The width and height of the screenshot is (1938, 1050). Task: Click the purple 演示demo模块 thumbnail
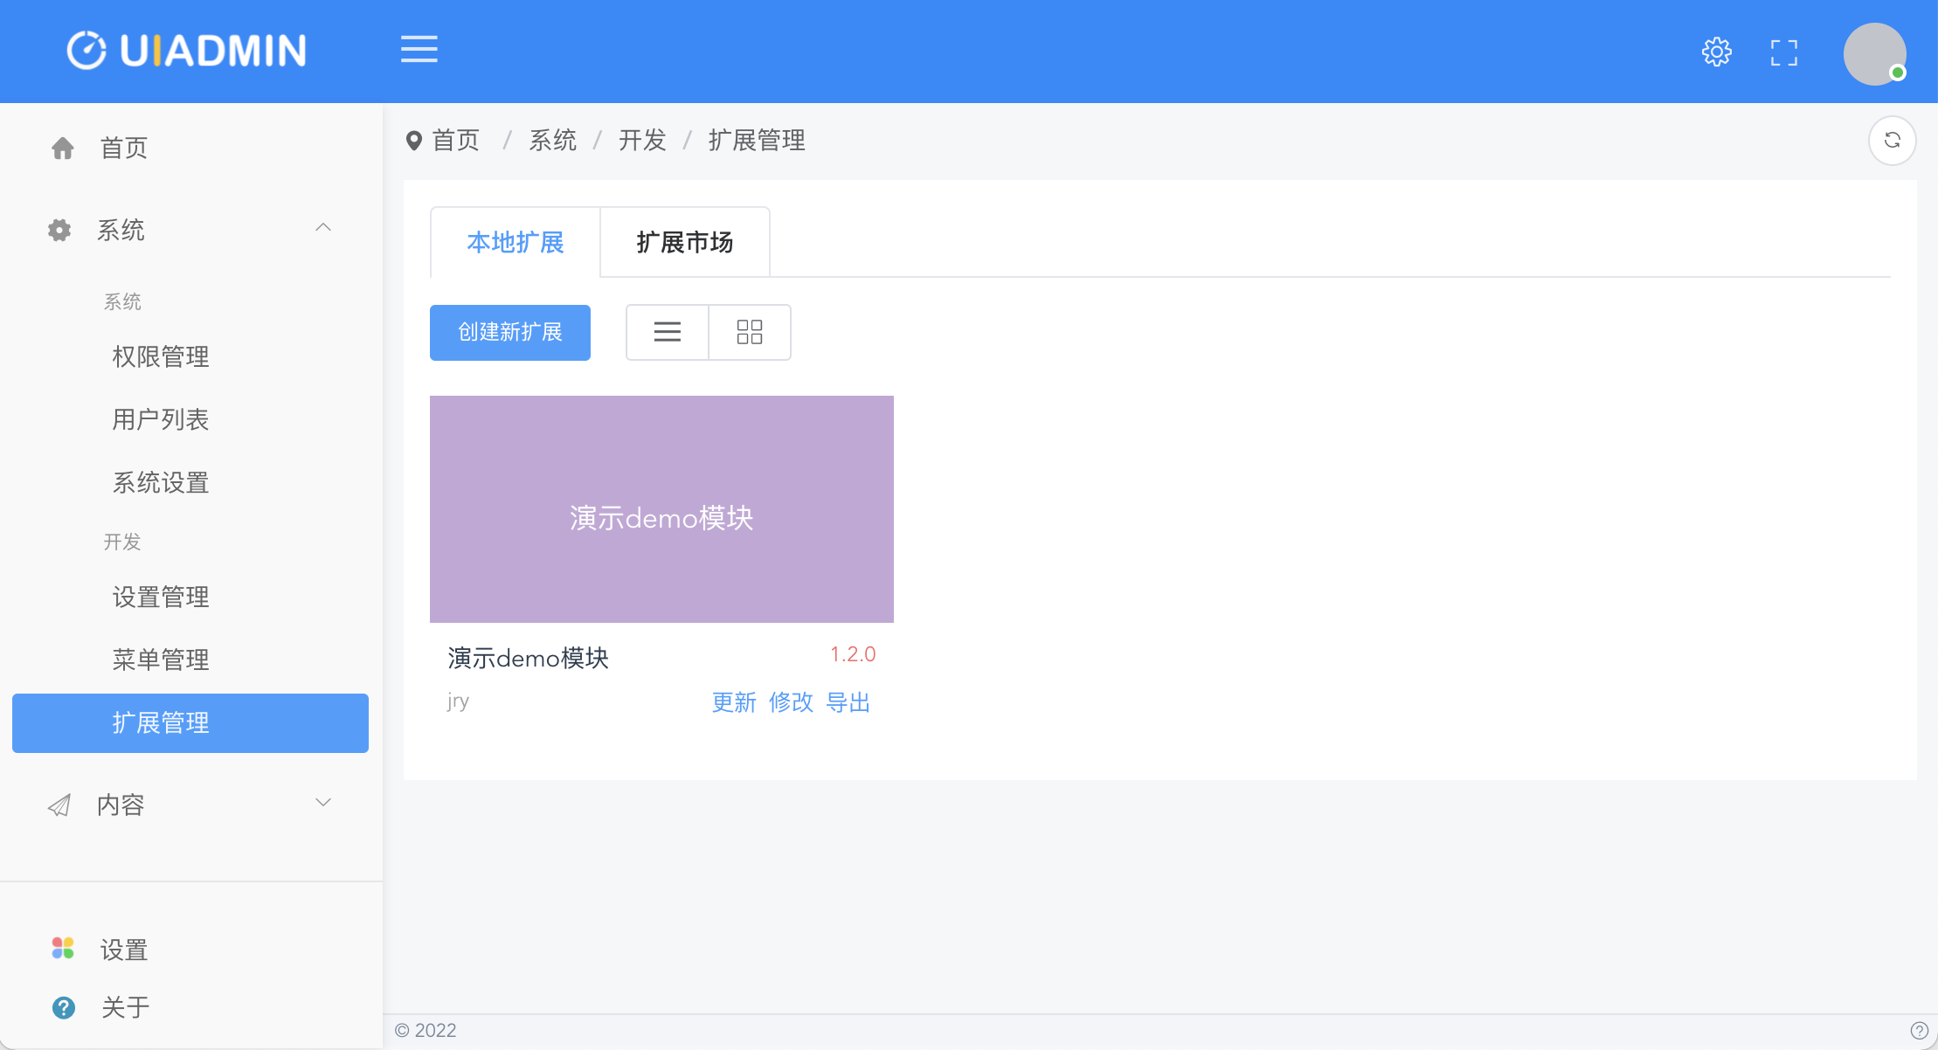coord(661,509)
